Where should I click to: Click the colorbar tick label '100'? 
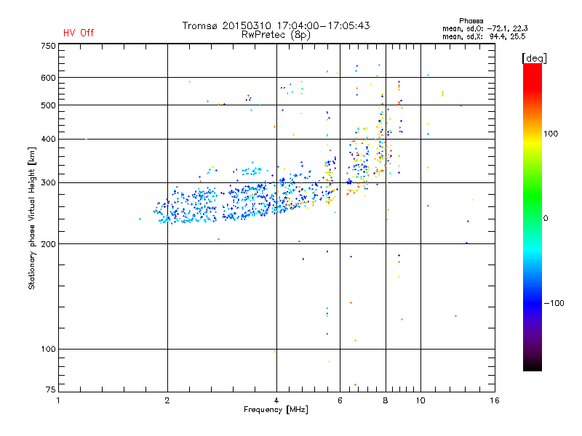(x=551, y=134)
